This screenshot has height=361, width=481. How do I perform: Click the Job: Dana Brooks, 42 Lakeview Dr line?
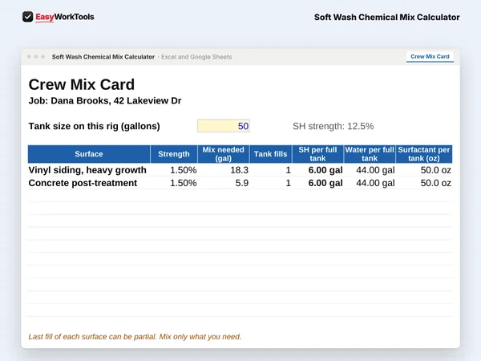(105, 101)
